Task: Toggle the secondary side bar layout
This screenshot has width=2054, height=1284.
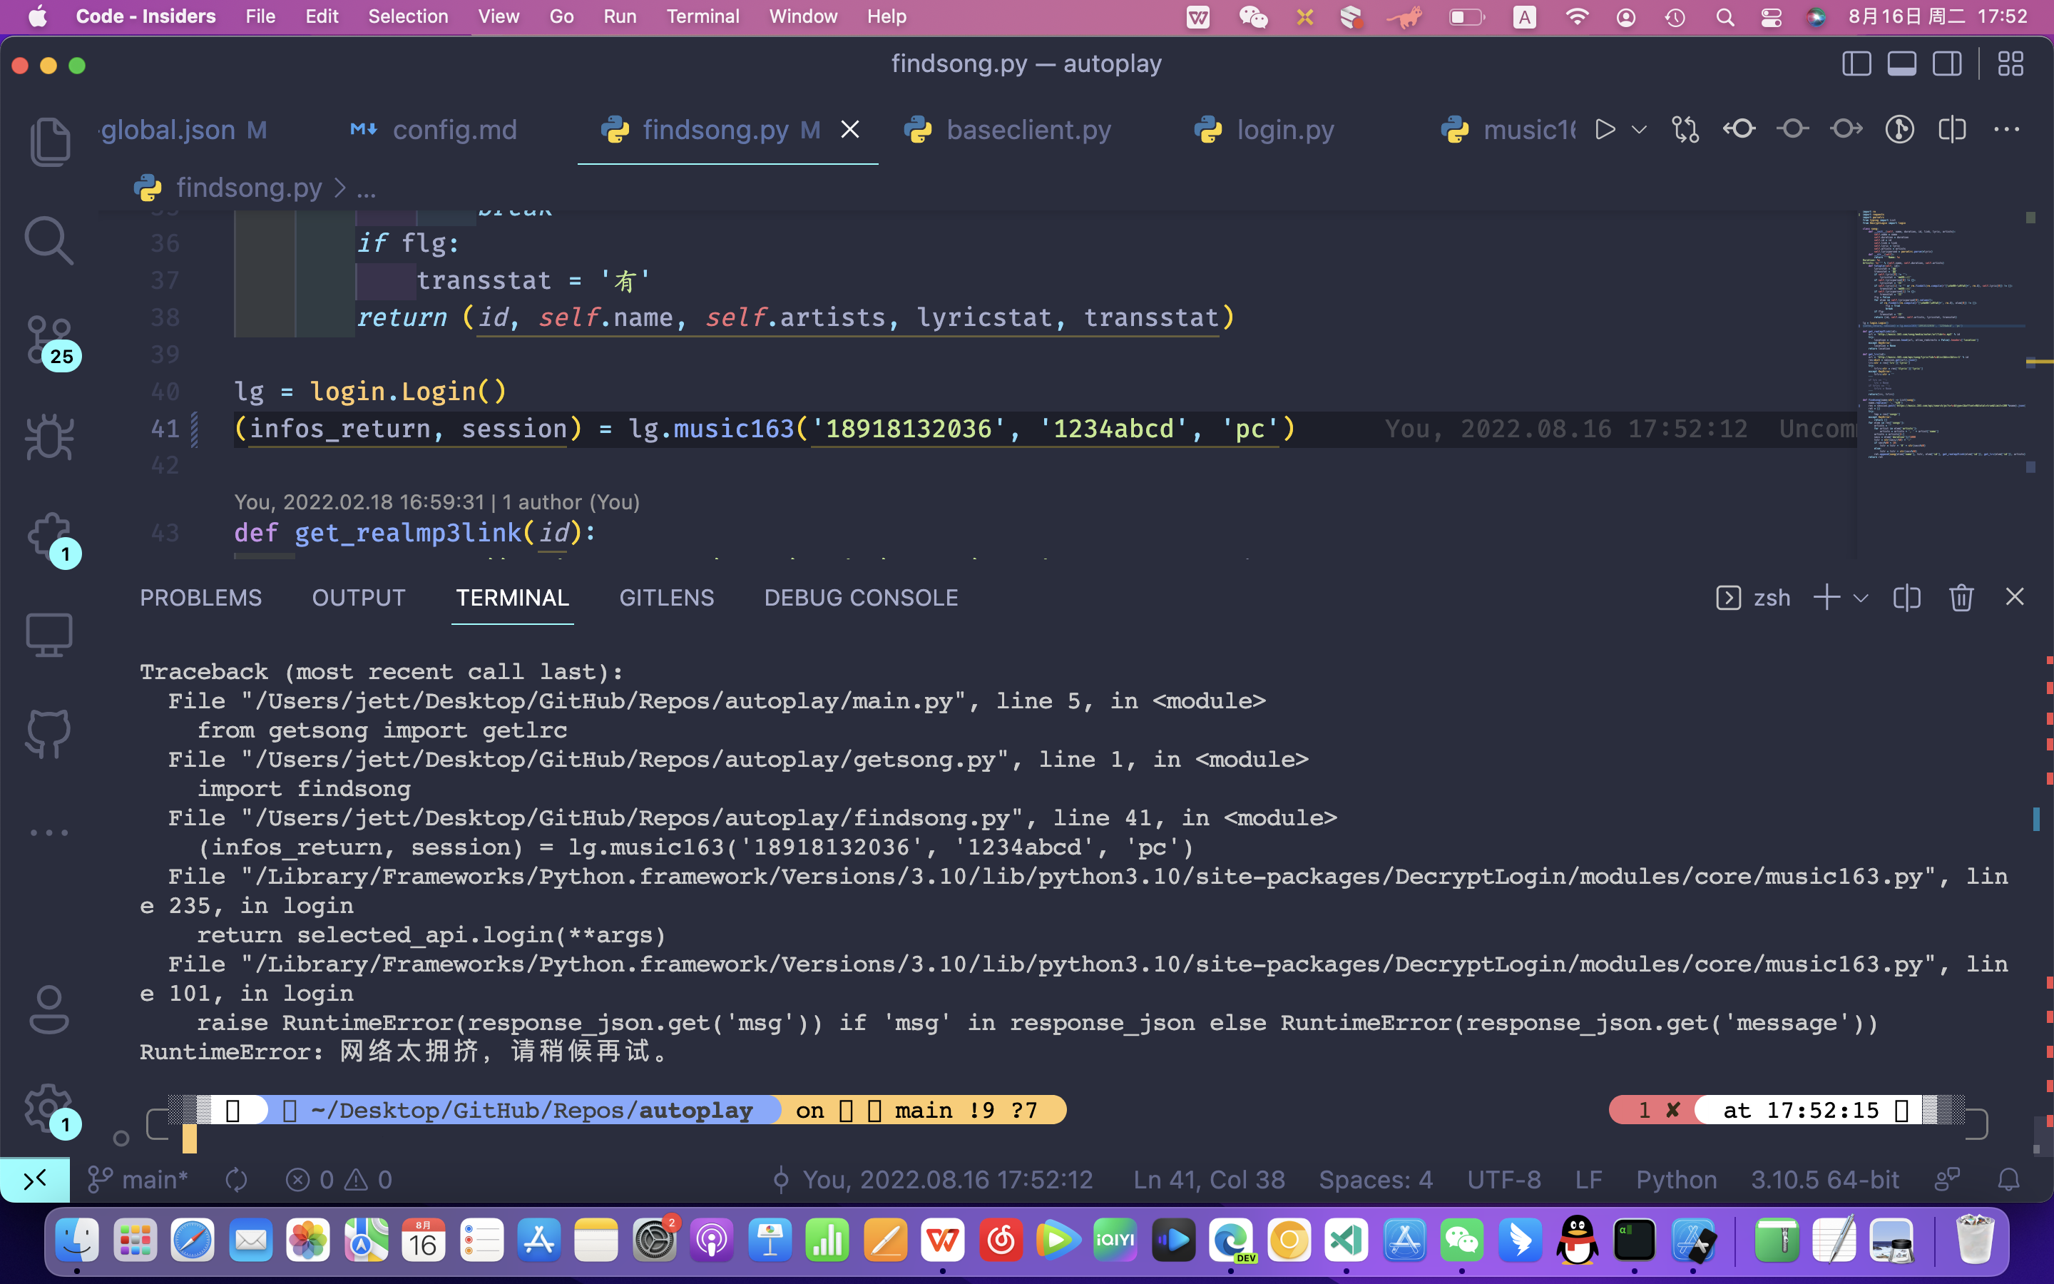Action: click(x=1947, y=63)
